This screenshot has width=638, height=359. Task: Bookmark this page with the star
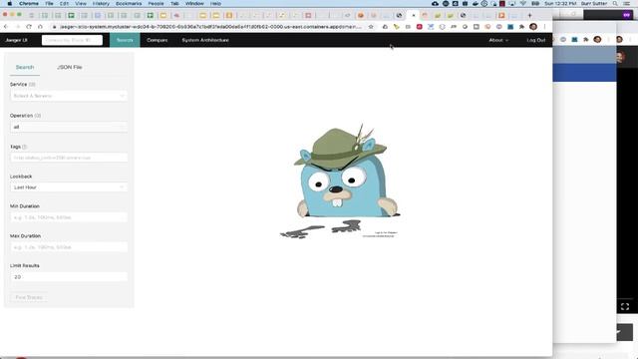pos(371,27)
